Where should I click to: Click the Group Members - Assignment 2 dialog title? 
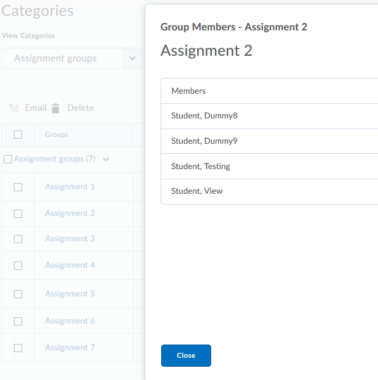tap(234, 27)
